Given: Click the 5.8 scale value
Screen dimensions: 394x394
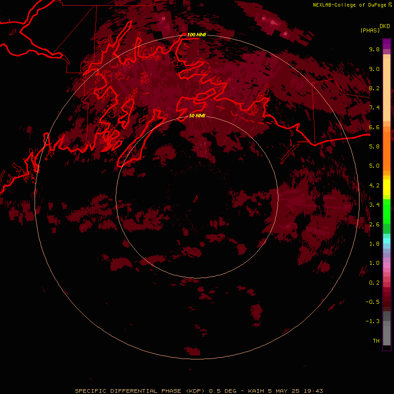Looking at the screenshot, I should point(374,146).
